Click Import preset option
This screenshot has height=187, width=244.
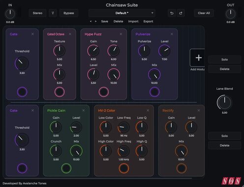tap(133, 21)
